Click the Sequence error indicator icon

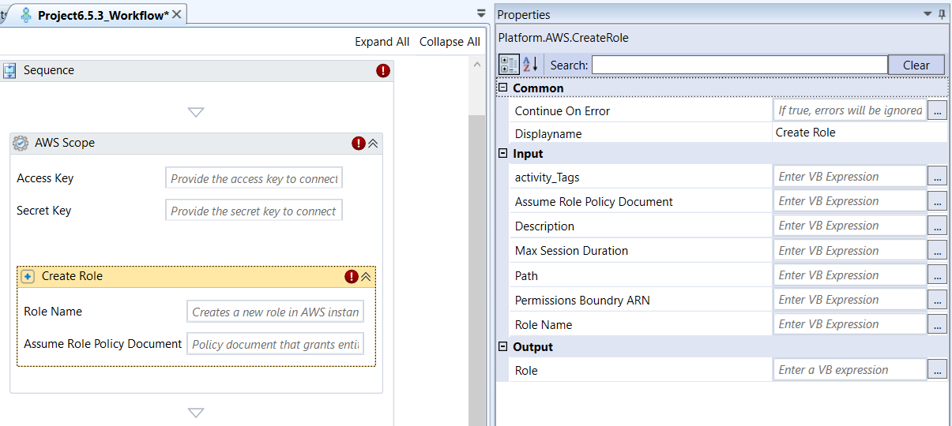pyautogui.click(x=383, y=71)
